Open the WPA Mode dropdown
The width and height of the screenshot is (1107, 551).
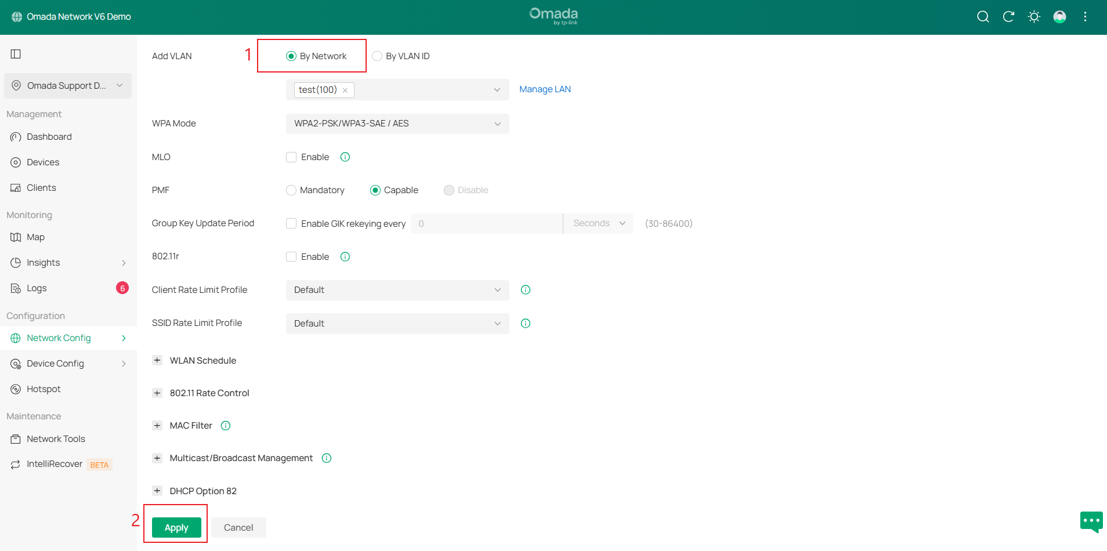point(397,124)
